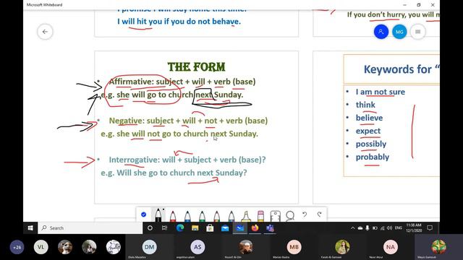Select the yellow highlighter tool
The width and height of the screenshot is (463, 260).
pyautogui.click(x=246, y=216)
